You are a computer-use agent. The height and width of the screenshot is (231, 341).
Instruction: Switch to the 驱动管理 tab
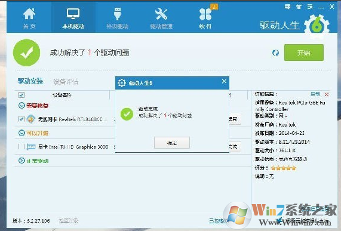click(x=161, y=19)
